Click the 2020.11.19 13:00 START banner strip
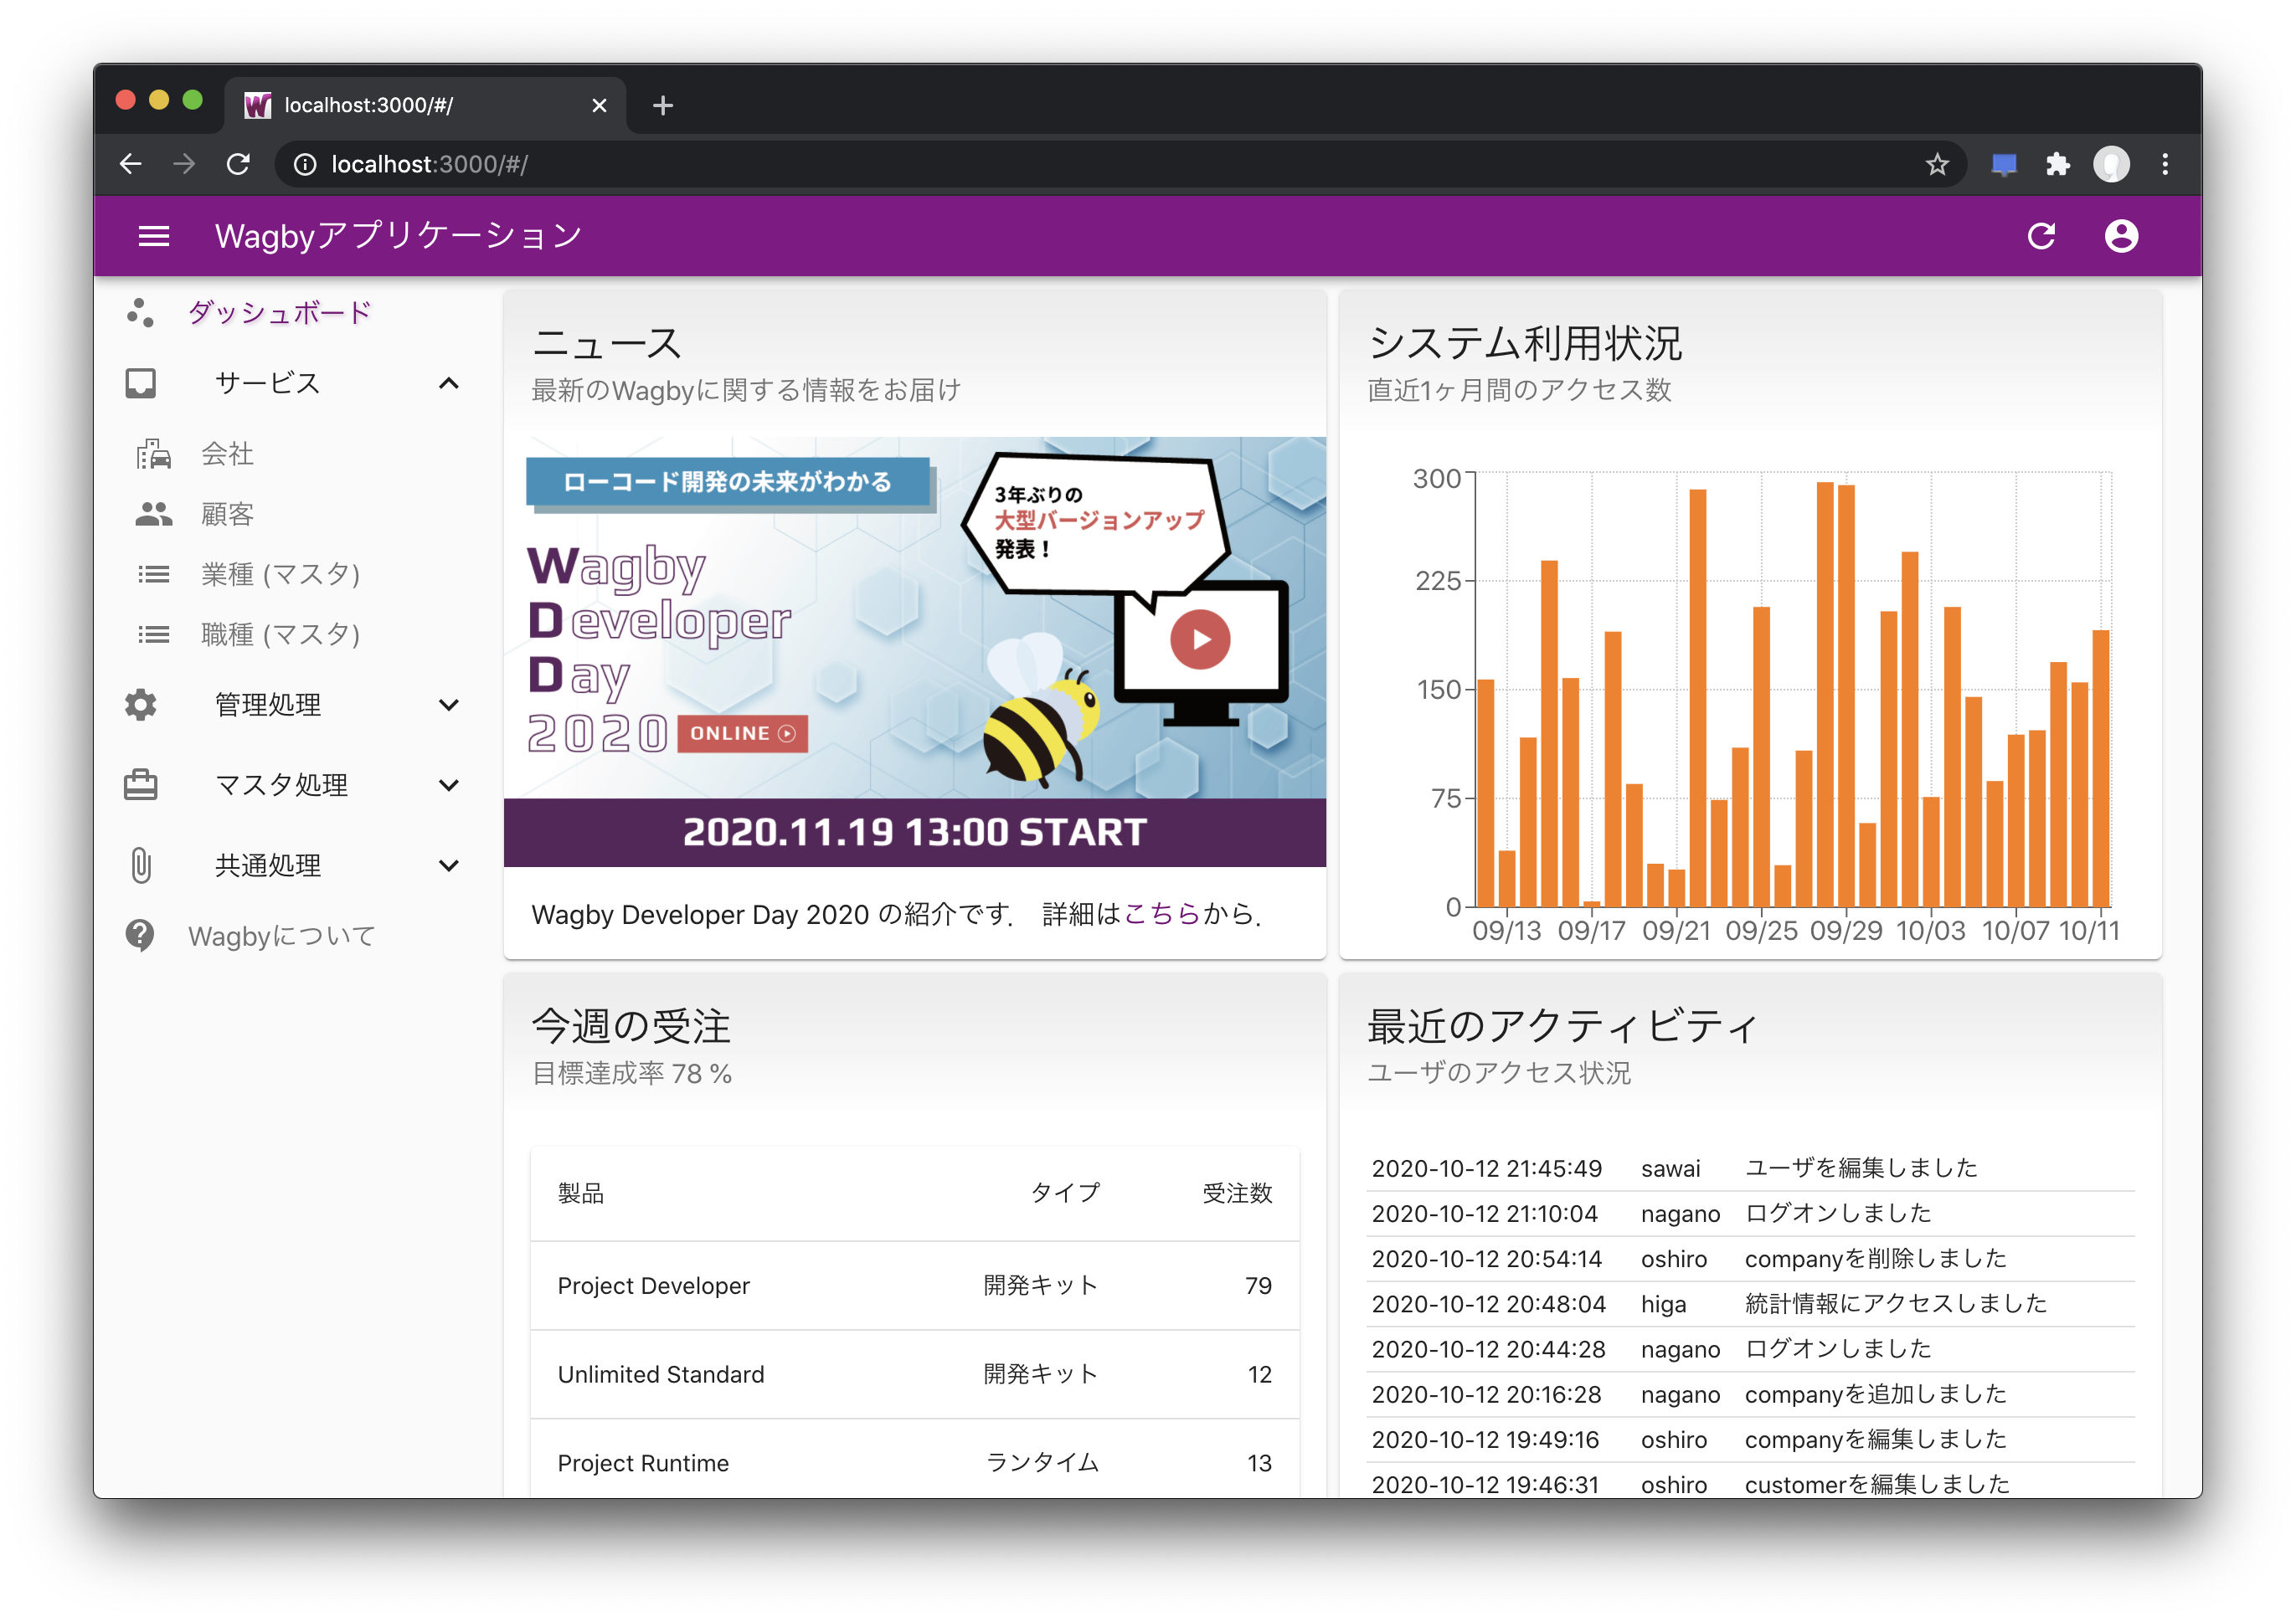Viewport: 2296px width, 1622px height. [x=914, y=831]
